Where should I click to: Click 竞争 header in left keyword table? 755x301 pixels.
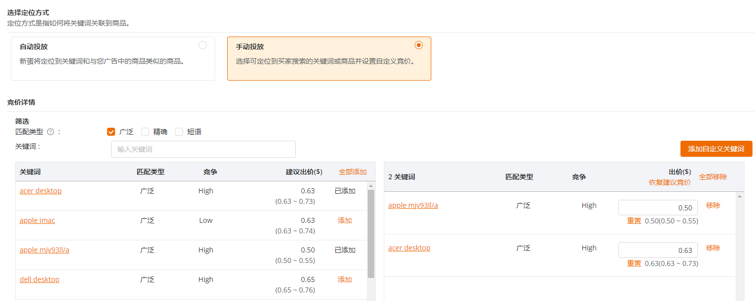[210, 172]
